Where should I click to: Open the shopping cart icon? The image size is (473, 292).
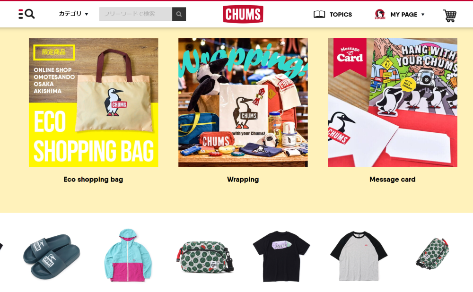449,16
